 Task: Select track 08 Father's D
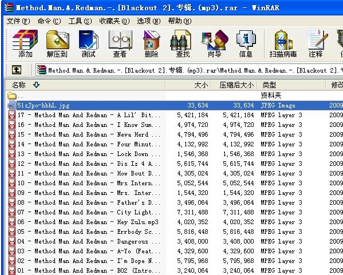coord(174,202)
